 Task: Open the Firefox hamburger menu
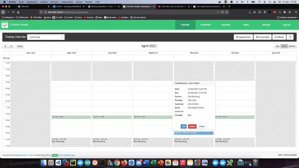pos(296,12)
